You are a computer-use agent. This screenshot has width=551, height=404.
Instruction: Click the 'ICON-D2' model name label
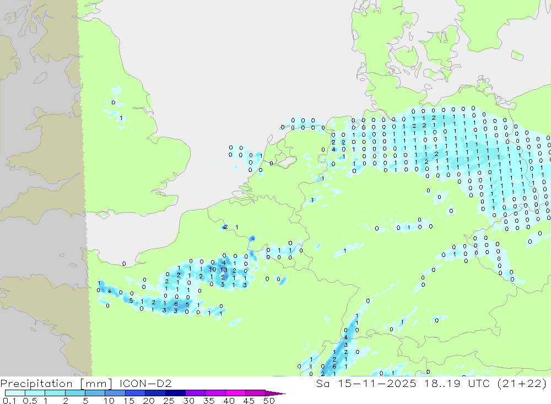(x=145, y=383)
